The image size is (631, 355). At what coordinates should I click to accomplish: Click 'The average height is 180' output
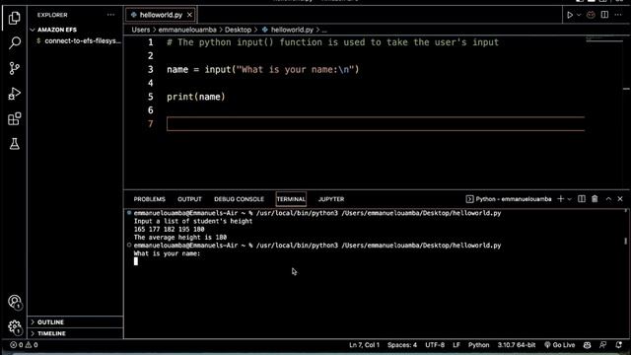coord(180,238)
